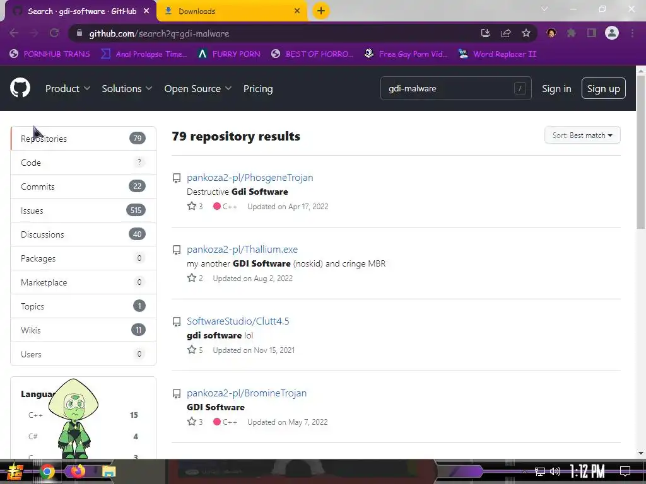Screen dimensions: 646x484
Task: Click star icon on Clutt4.5 result
Action: (192, 350)
